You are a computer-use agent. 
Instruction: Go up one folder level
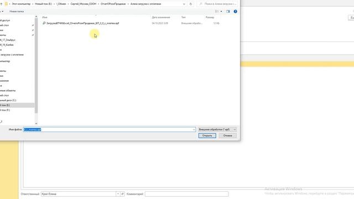(1, 4)
